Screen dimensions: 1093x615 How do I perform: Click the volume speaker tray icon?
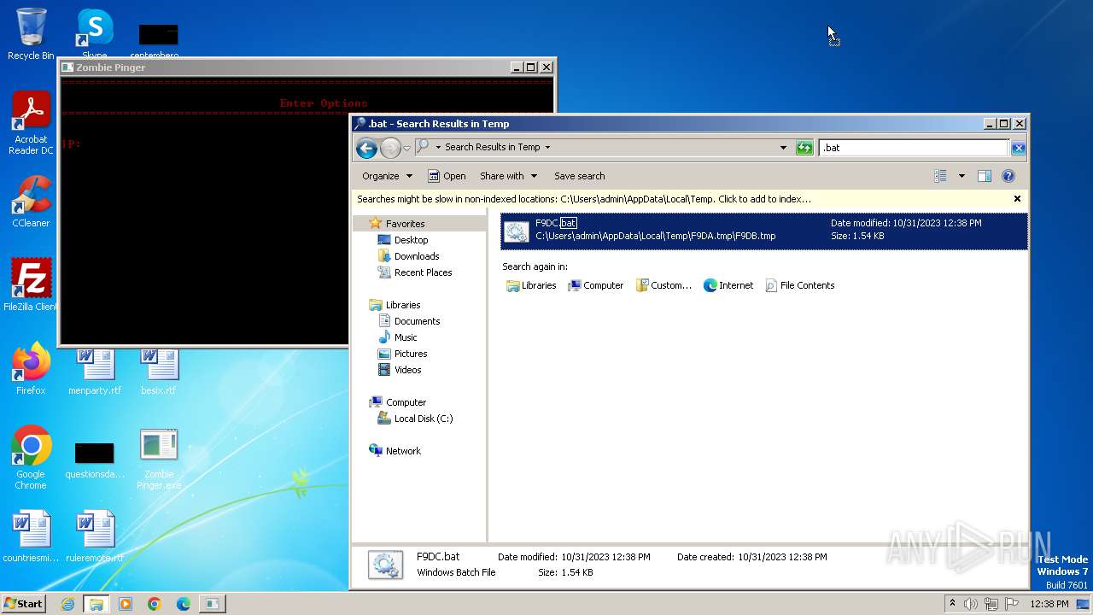click(x=971, y=604)
